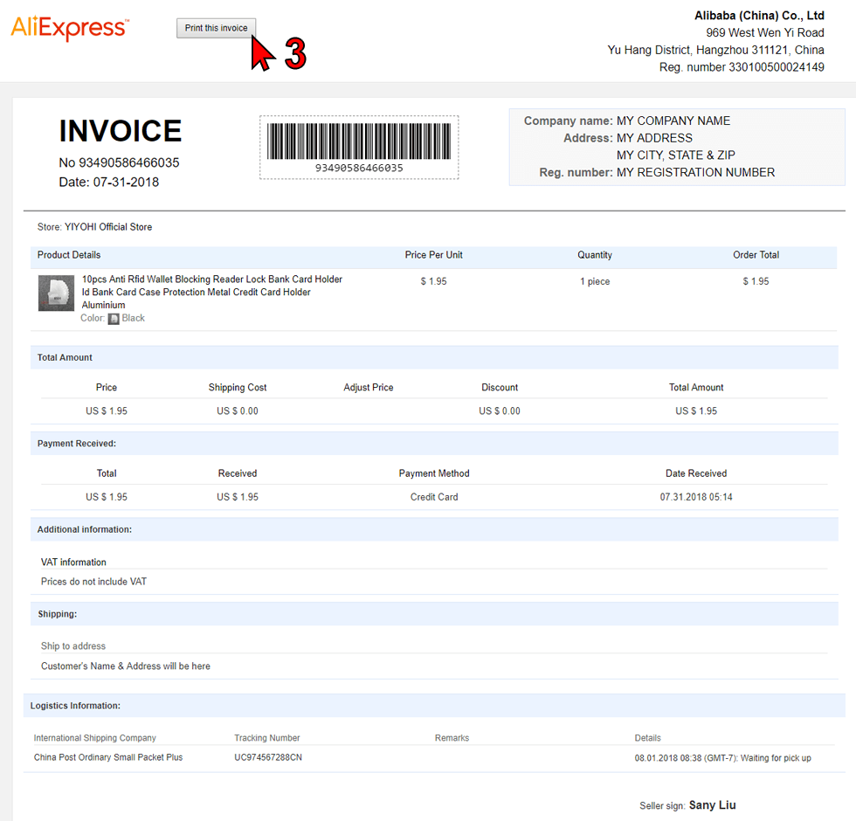Select tracking number UC974567288CN
This screenshot has height=821, width=856.
click(x=268, y=757)
